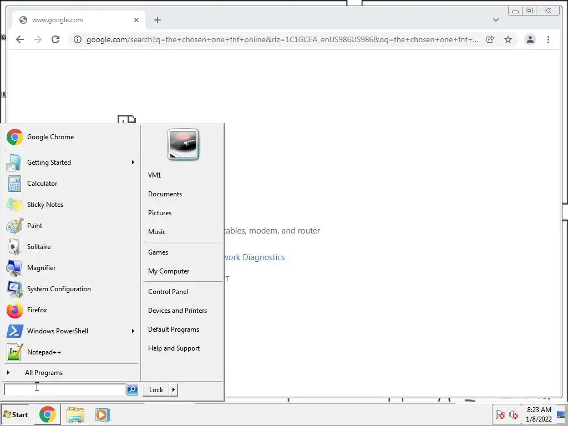Screen dimensions: 568x426
Task: Click Action Center flag tray icon
Action: pyautogui.click(x=500, y=415)
